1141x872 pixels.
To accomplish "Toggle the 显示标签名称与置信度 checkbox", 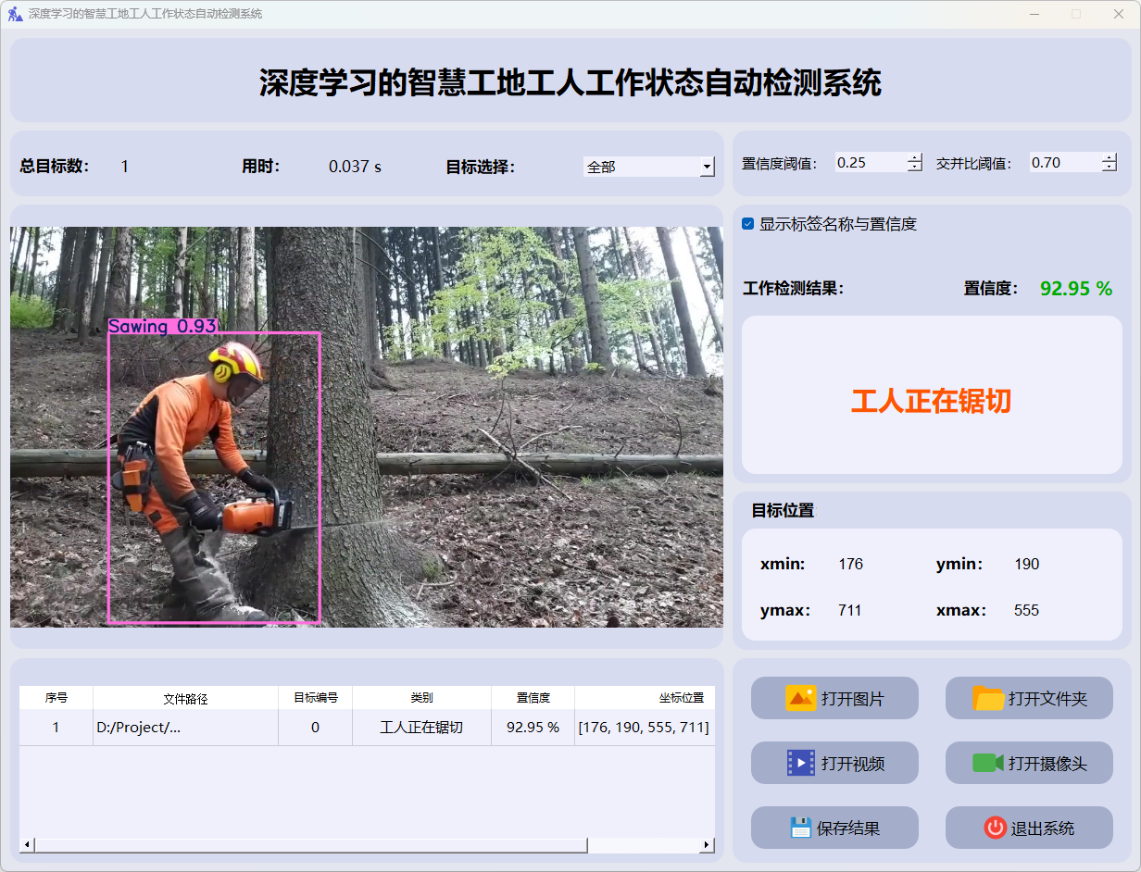I will (748, 224).
